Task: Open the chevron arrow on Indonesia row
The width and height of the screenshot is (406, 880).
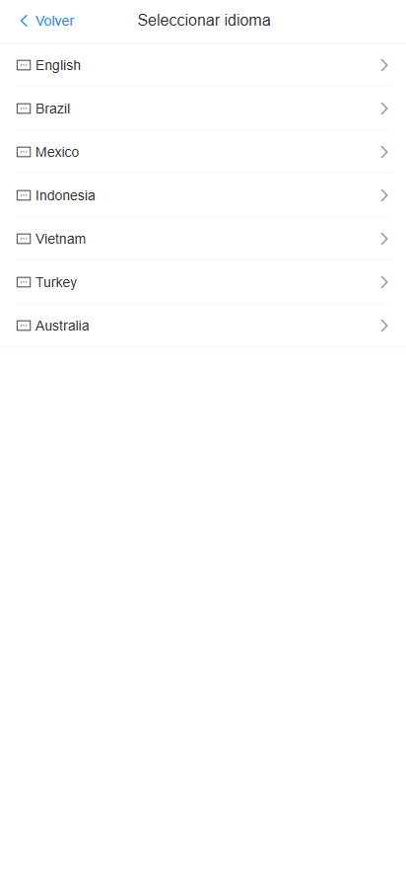Action: pyautogui.click(x=384, y=195)
